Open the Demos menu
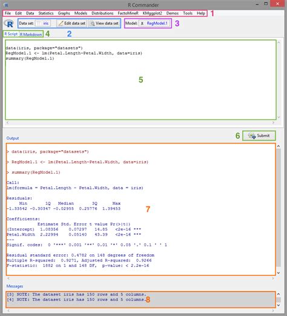This screenshot has width=287, height=316. 173,13
